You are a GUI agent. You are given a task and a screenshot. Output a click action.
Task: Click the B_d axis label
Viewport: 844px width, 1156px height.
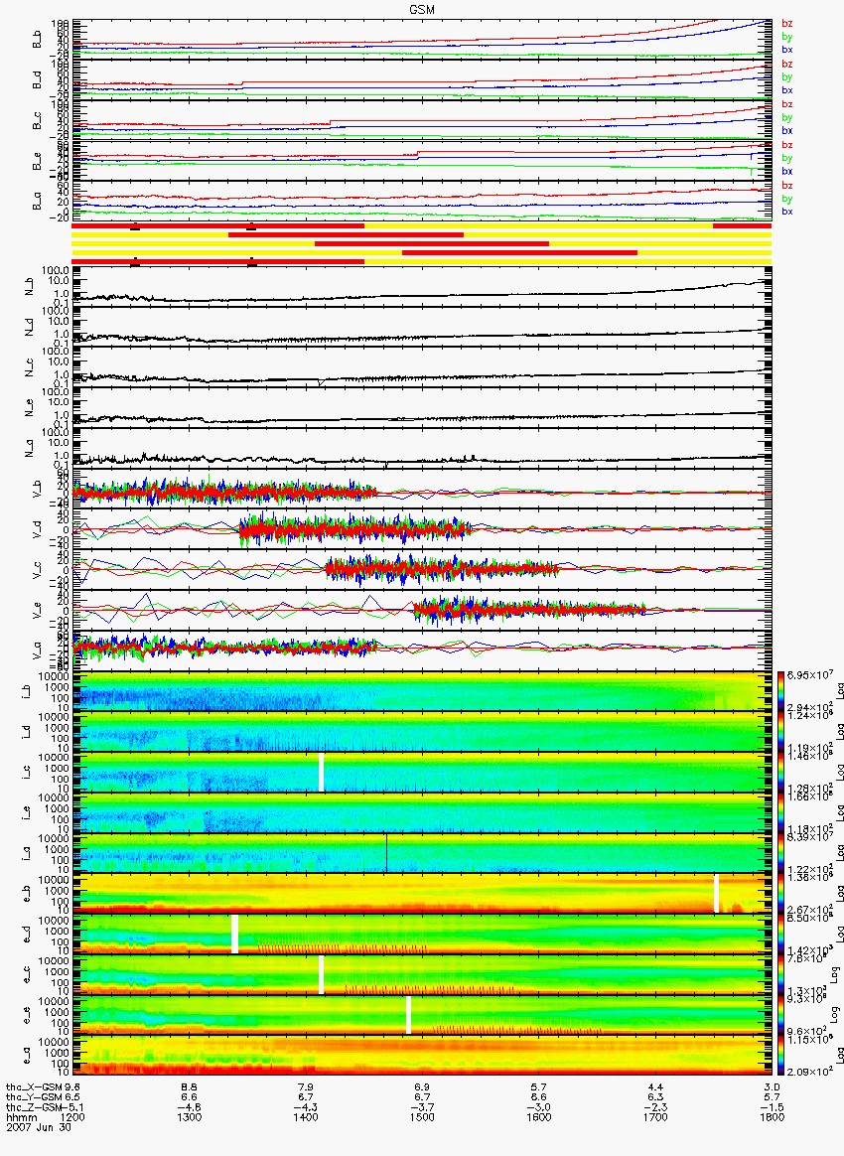pyautogui.click(x=37, y=79)
